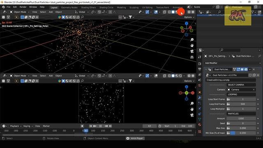Image resolution: width=263 pixels, height=148 pixels.
Task: Toggle camera view icon in bottom viewport
Action: [x=192, y=115]
